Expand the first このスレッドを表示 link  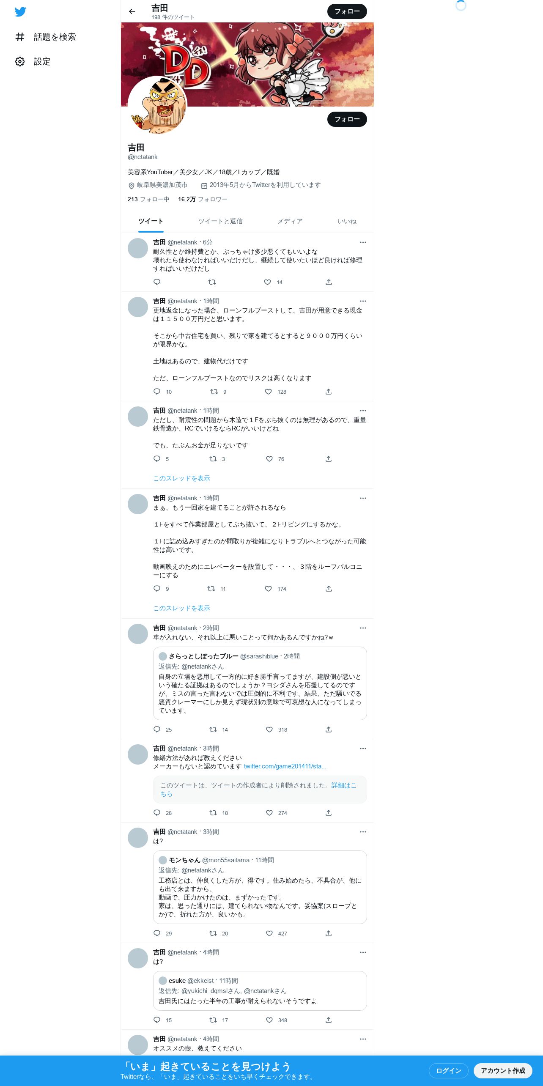coord(181,478)
